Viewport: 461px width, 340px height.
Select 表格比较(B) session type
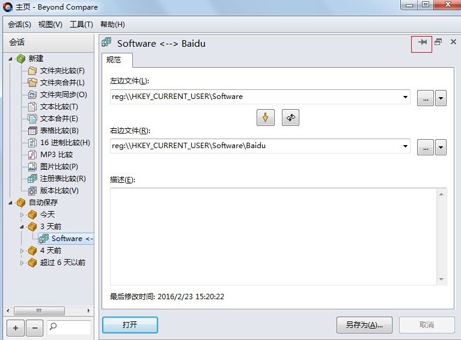59,131
